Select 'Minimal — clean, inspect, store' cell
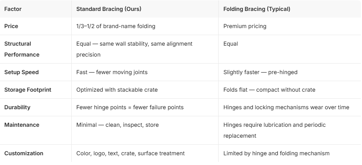Image resolution: width=362 pixels, height=165 pixels. coord(117,125)
